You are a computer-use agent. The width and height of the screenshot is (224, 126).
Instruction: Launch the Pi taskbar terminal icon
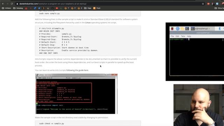point(187,29)
